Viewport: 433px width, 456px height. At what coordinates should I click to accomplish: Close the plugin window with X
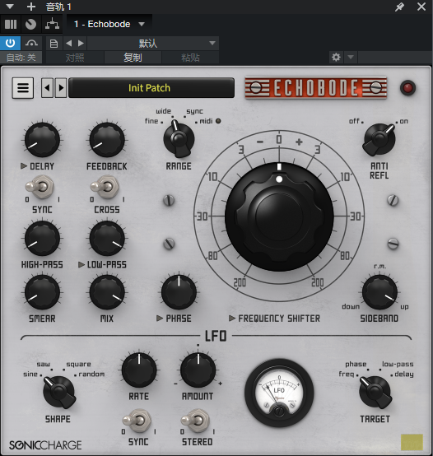pos(421,7)
